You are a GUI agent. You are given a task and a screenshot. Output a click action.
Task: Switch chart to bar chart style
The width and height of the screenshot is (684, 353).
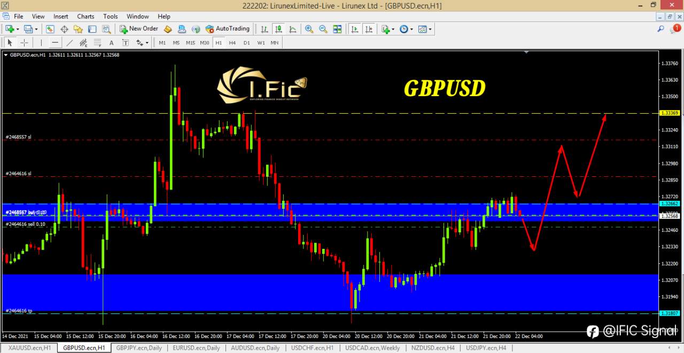[265, 29]
